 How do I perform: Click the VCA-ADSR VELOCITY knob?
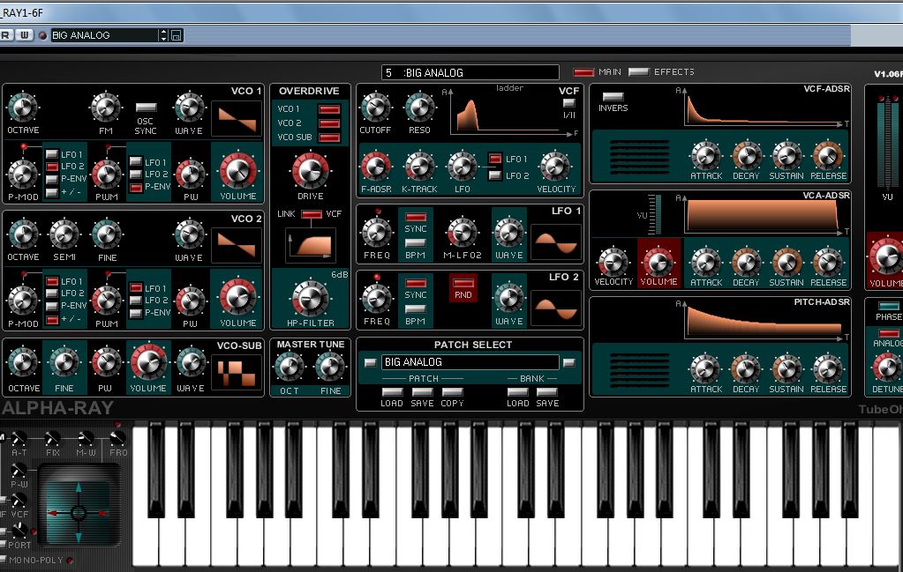click(x=613, y=262)
